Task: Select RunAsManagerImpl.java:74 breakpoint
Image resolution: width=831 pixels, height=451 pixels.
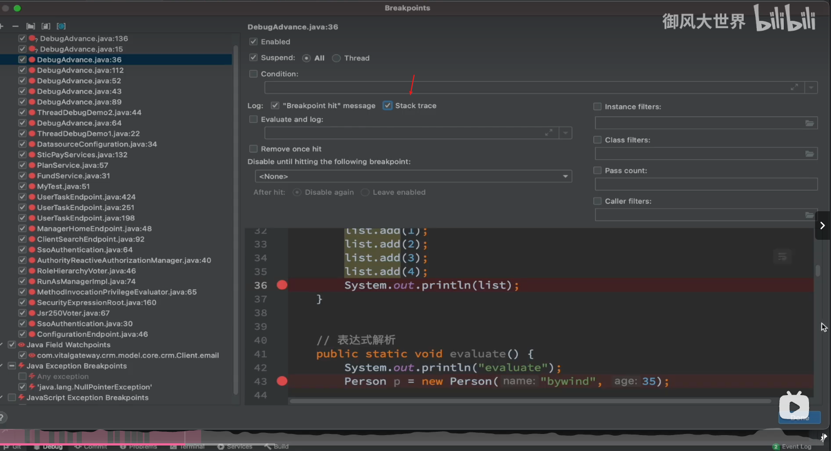Action: (x=86, y=281)
